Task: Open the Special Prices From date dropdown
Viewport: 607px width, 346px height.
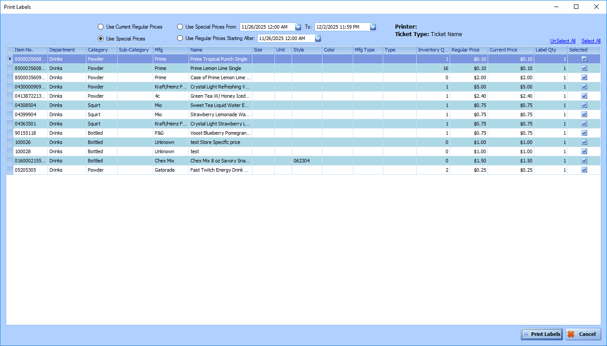Action: [x=298, y=27]
